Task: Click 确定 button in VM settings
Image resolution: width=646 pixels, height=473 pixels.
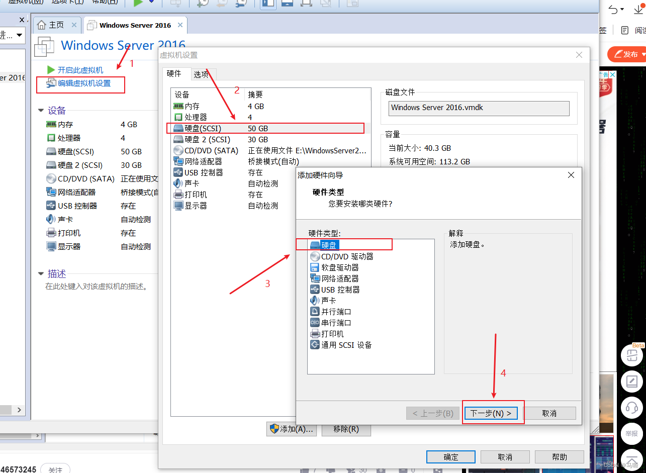Action: pos(451,456)
